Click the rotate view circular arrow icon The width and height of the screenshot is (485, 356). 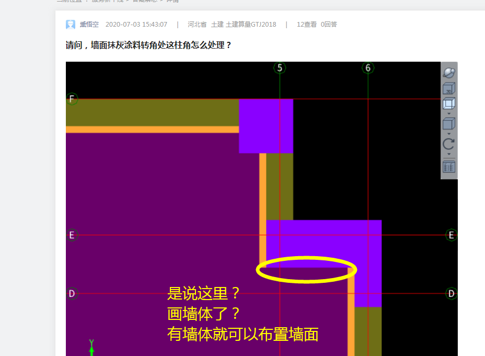[x=449, y=144]
